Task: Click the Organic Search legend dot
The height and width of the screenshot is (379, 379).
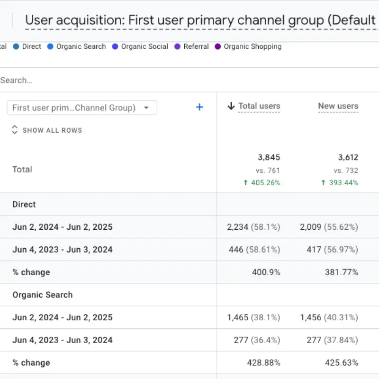Action: click(x=50, y=46)
